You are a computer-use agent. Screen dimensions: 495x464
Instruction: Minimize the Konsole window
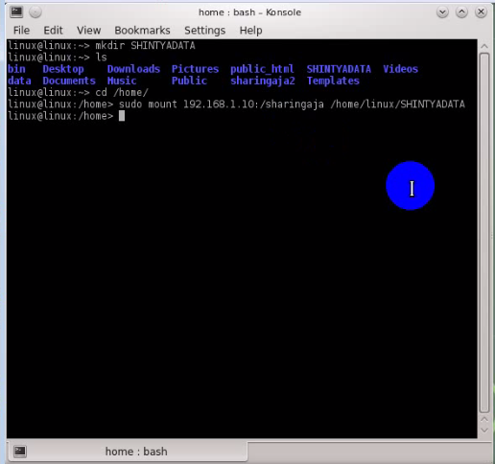[442, 12]
